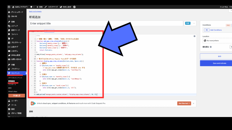232x130 pixels.
Task: Collapse code fold arrow at line 11
Action: pyautogui.click(x=32, y=61)
